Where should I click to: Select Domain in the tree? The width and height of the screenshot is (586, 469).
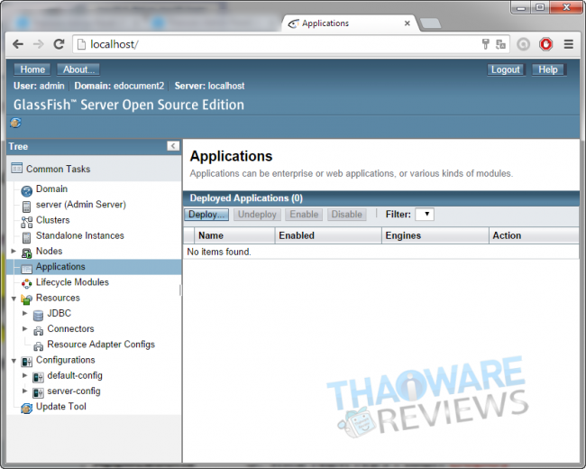click(51, 189)
